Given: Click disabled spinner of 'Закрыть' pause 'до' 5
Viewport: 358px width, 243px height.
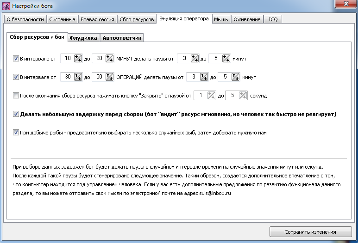Looking at the screenshot, I should pos(243,96).
